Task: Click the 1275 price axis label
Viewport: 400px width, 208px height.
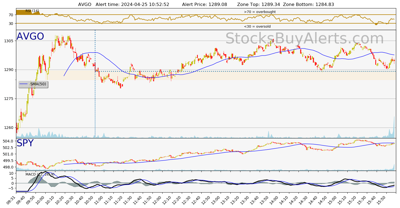Action: (9, 99)
